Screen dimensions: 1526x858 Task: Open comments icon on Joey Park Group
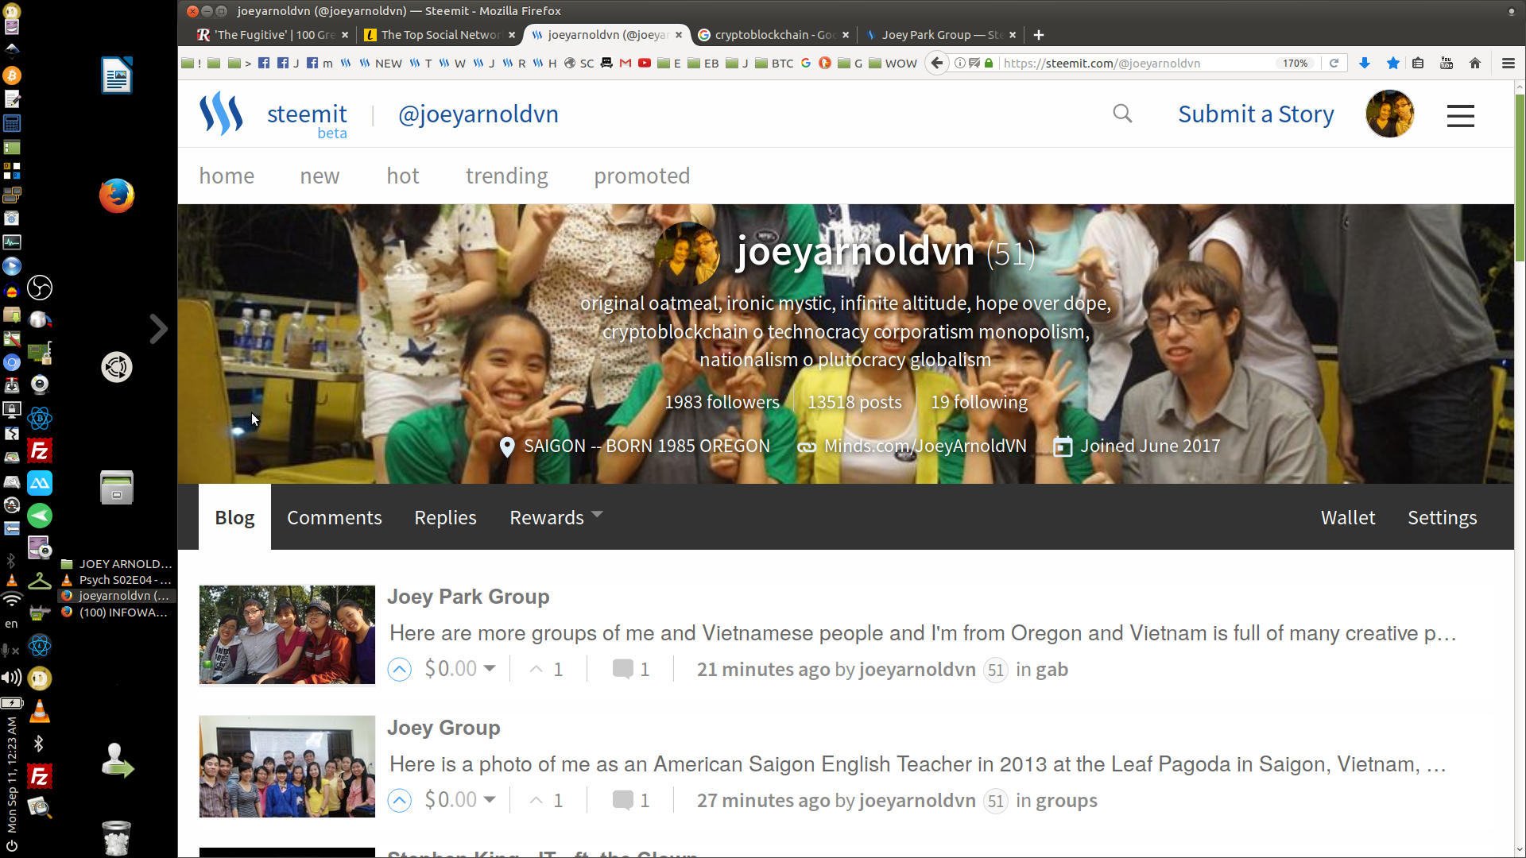tap(623, 669)
